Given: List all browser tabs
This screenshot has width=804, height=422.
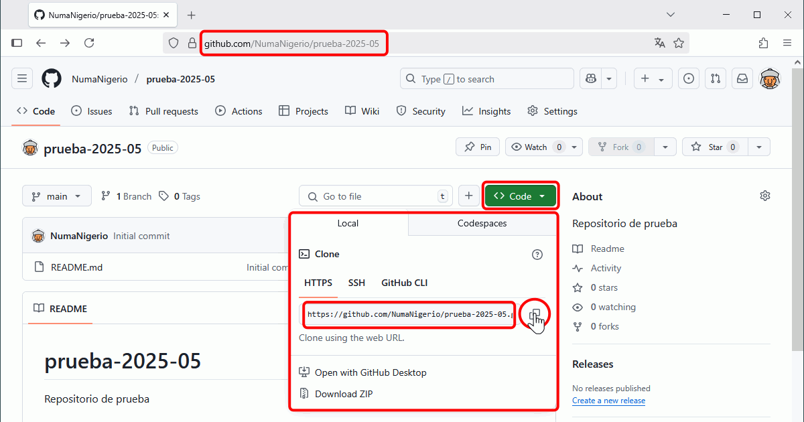Looking at the screenshot, I should [671, 15].
